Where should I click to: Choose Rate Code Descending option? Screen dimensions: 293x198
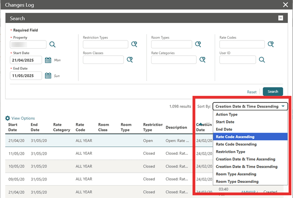coord(250,144)
